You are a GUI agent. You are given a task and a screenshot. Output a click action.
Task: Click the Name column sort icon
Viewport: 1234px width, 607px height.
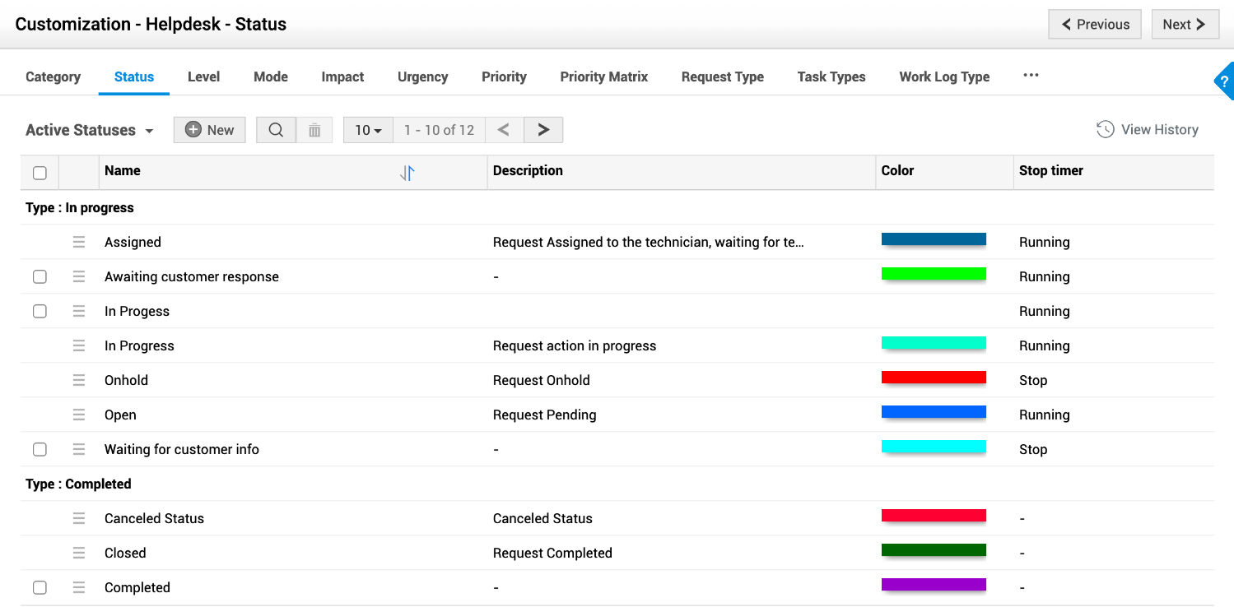(407, 173)
